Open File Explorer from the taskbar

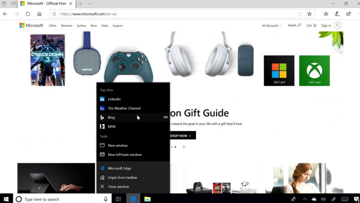pos(147,199)
